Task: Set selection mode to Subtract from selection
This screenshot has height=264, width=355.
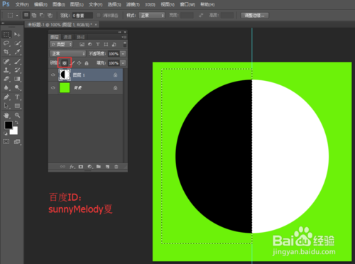Action: (42, 15)
